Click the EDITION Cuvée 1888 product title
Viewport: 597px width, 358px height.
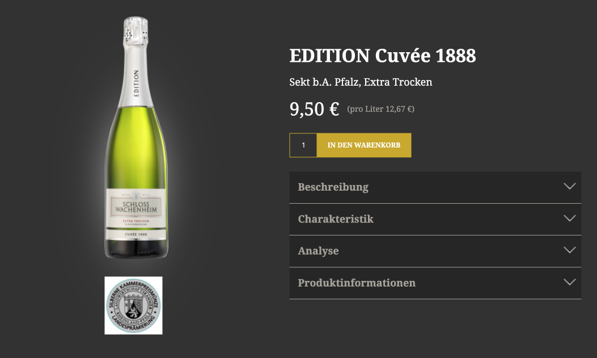point(383,56)
